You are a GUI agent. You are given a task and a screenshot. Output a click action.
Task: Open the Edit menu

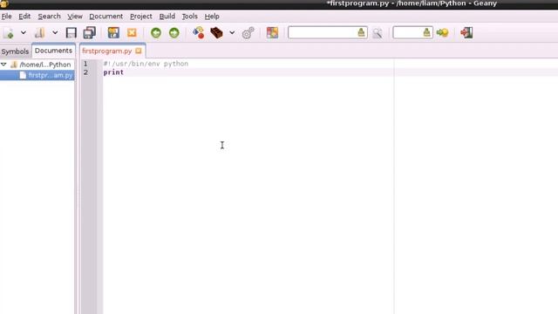[x=24, y=17]
